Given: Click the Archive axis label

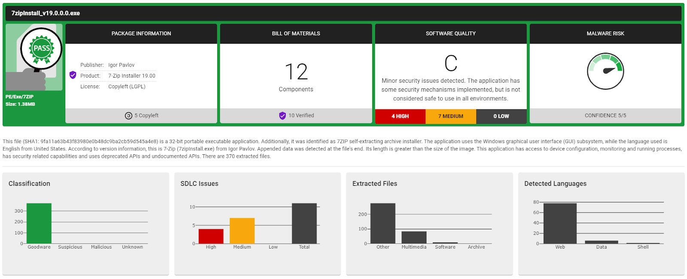Looking at the screenshot, I should [477, 247].
